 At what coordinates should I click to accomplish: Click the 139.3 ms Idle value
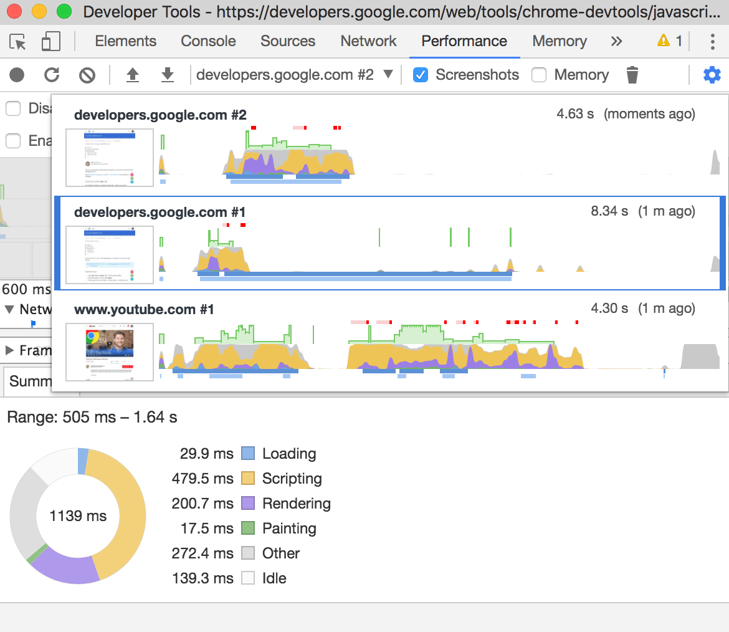click(202, 578)
